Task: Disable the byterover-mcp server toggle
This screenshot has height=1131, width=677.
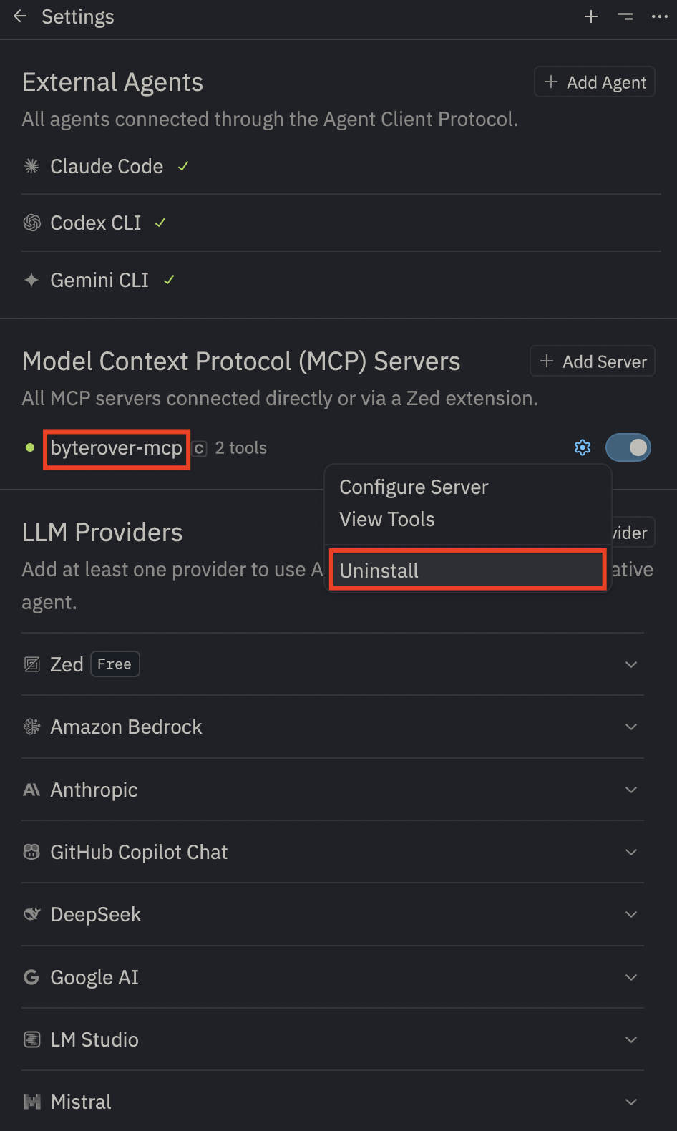Action: (x=628, y=447)
